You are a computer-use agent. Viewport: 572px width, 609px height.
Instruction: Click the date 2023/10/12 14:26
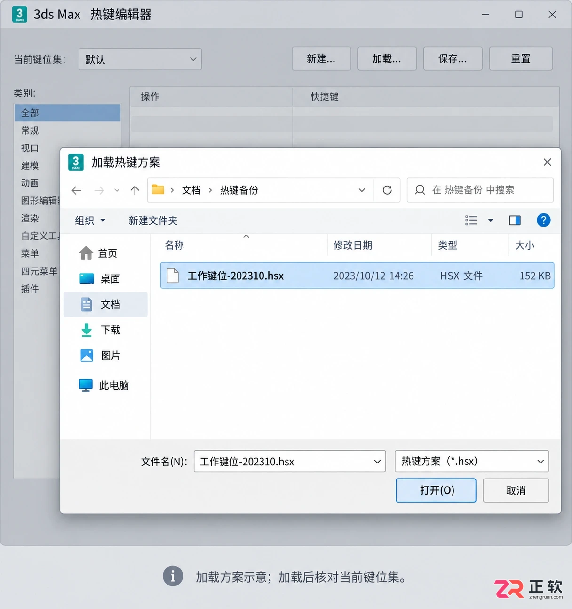point(373,276)
